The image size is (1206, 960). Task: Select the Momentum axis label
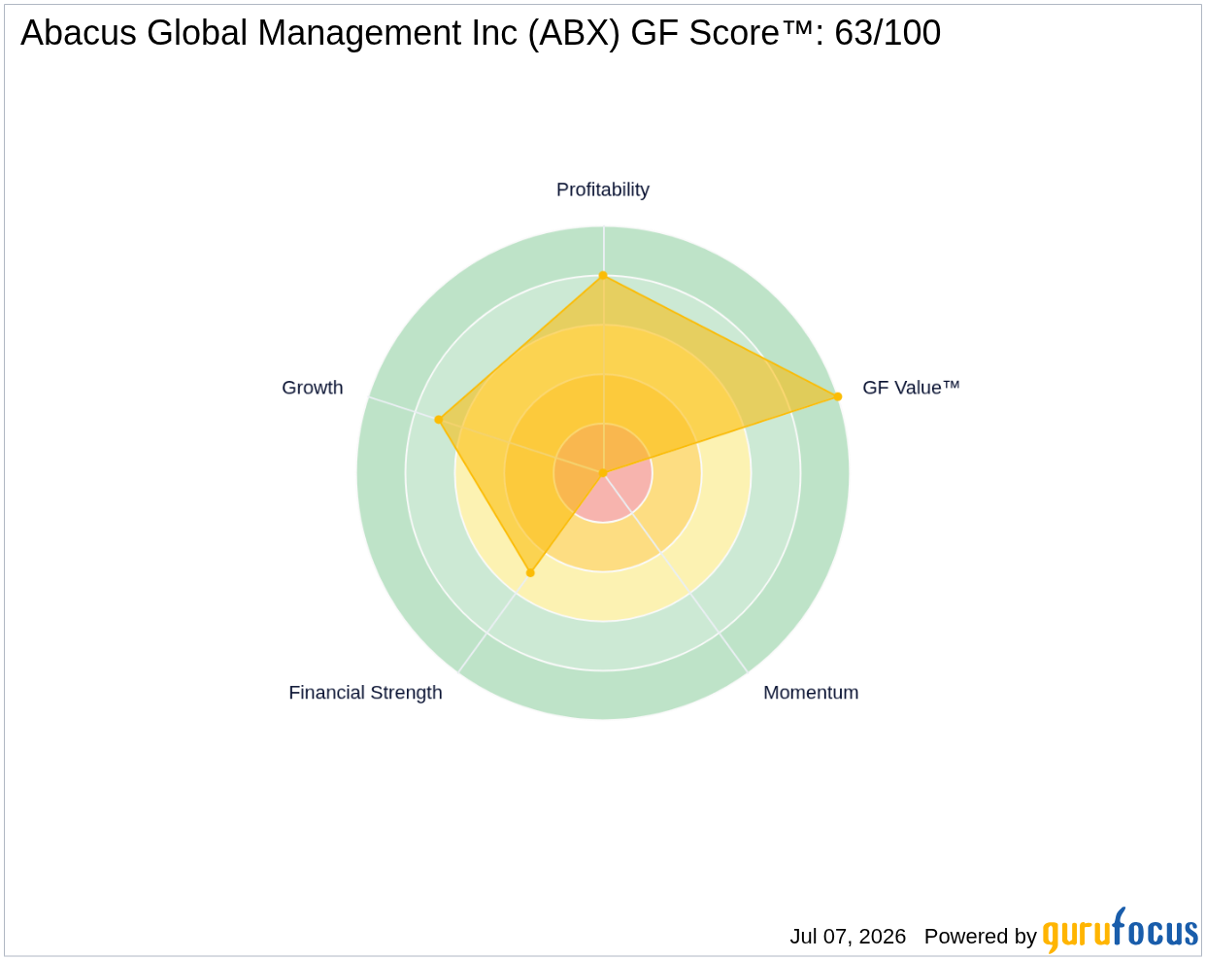pos(811,693)
